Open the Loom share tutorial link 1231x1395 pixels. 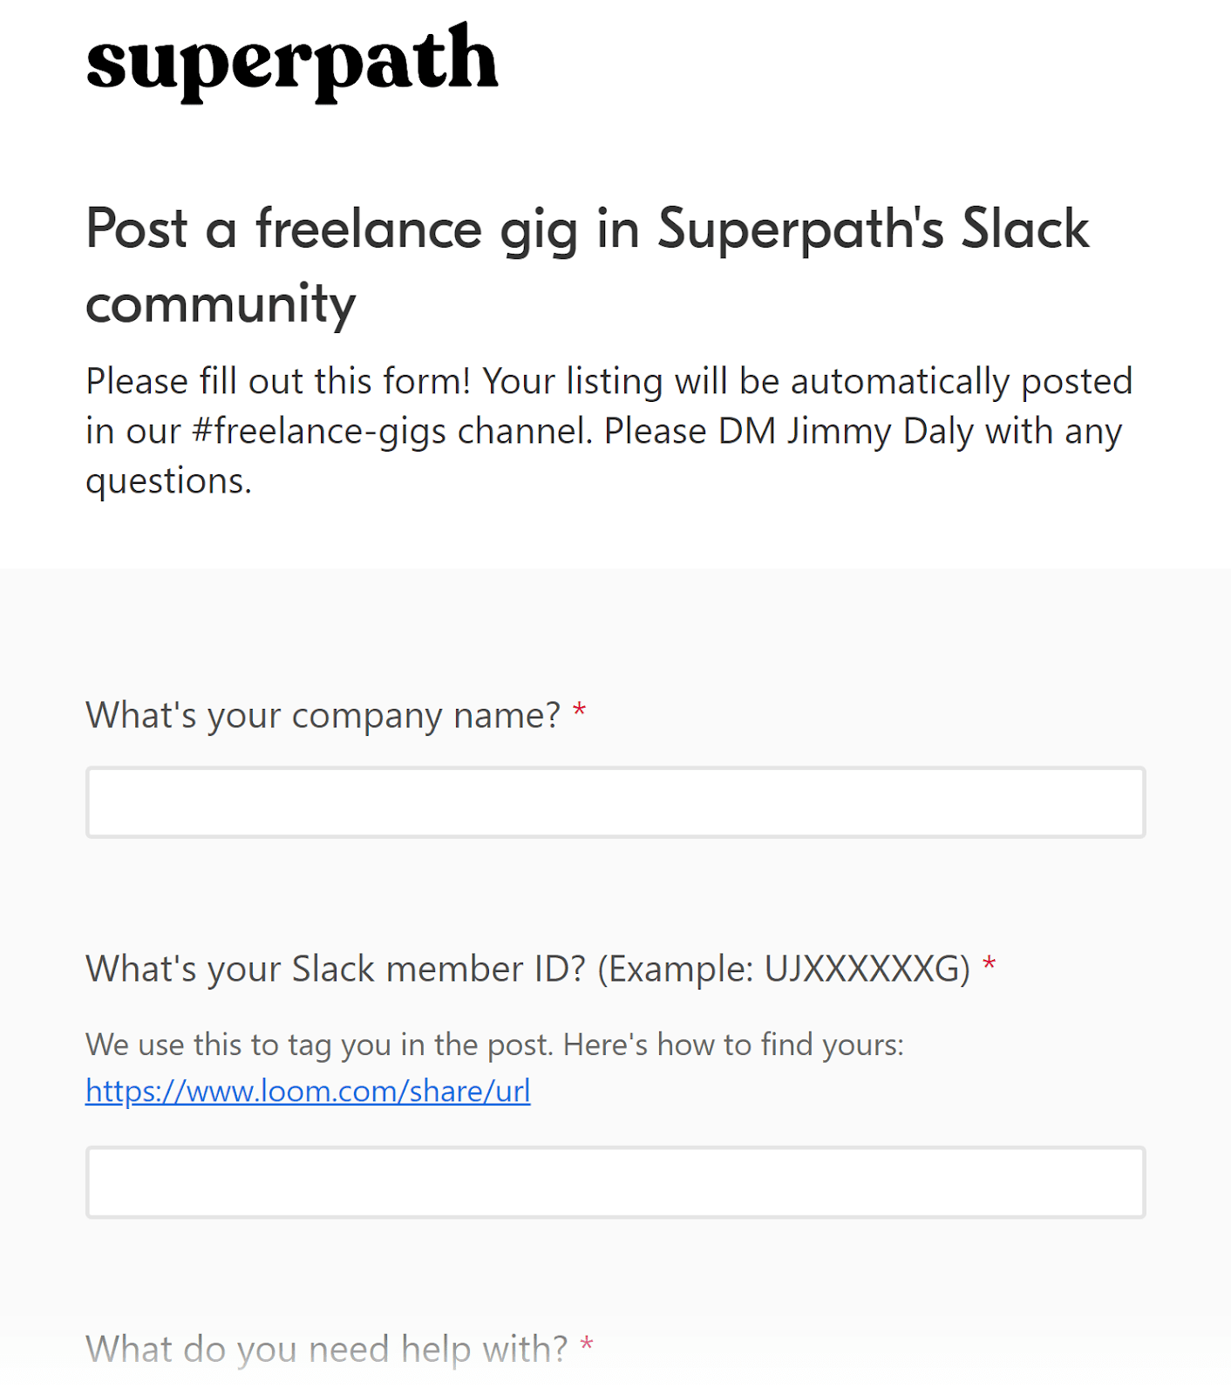pos(307,1091)
